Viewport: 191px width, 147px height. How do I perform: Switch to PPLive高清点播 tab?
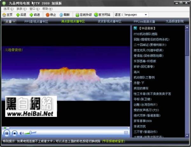144,22
